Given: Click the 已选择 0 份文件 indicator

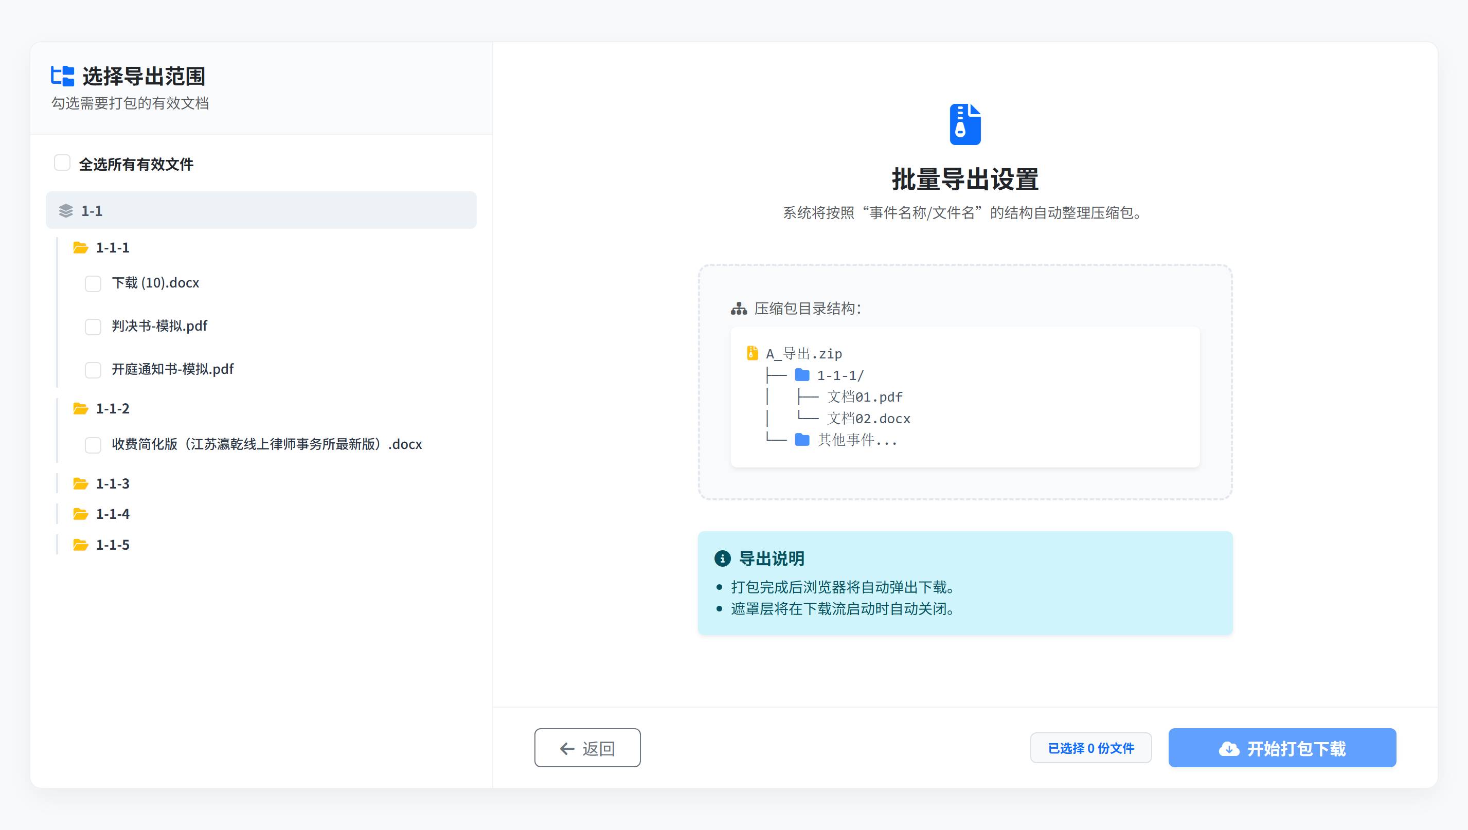Looking at the screenshot, I should [1090, 748].
